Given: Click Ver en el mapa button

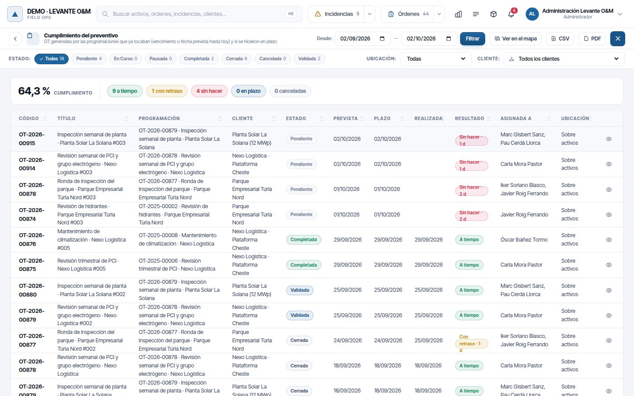Looking at the screenshot, I should pos(516,39).
